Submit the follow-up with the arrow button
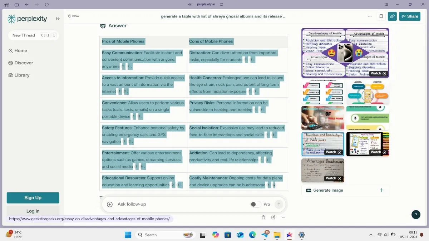 279,204
